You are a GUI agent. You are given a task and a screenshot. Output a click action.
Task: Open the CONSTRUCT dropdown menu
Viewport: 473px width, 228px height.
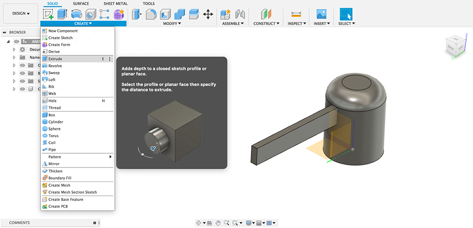(x=267, y=24)
